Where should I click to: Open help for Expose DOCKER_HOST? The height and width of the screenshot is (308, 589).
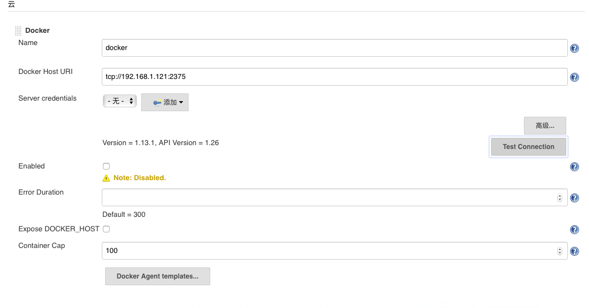[x=575, y=230]
